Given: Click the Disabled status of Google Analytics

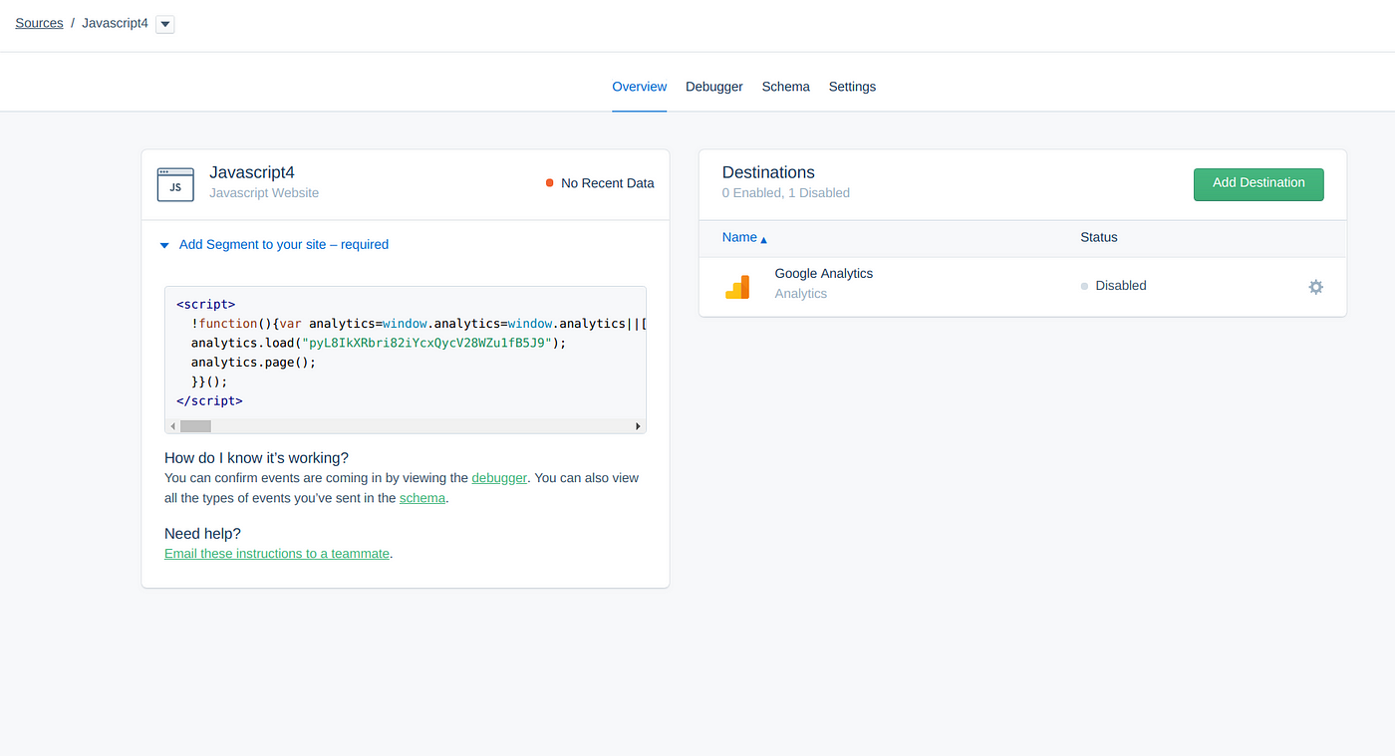Looking at the screenshot, I should coord(1114,286).
